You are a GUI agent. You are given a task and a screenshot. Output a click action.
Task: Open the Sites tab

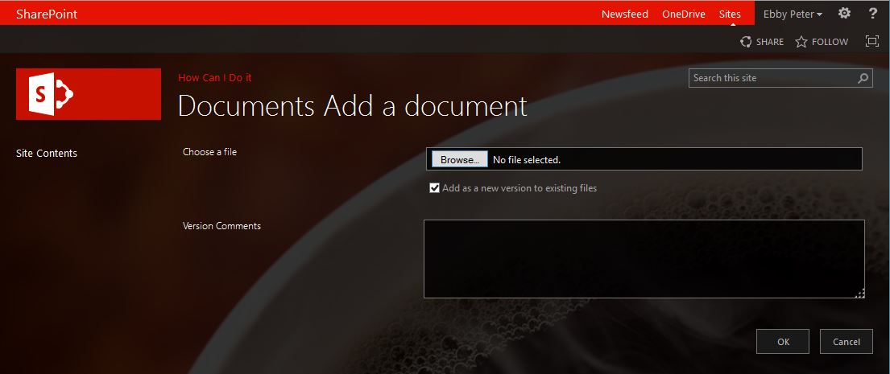click(x=730, y=14)
